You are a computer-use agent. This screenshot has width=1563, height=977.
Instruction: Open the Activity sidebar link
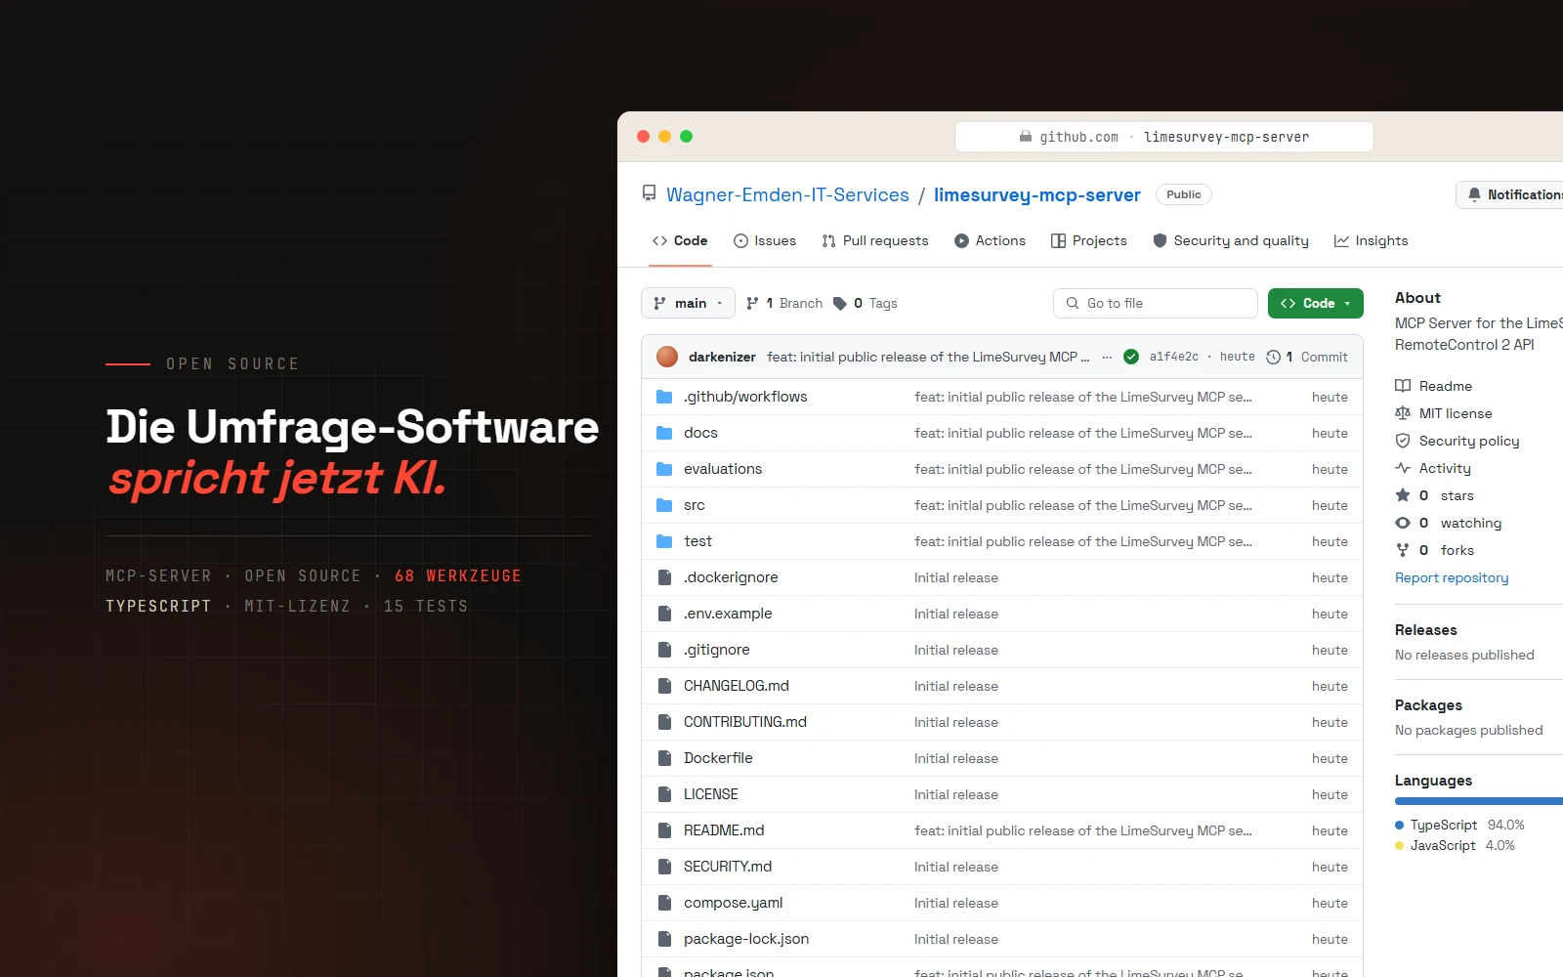[x=1445, y=468]
